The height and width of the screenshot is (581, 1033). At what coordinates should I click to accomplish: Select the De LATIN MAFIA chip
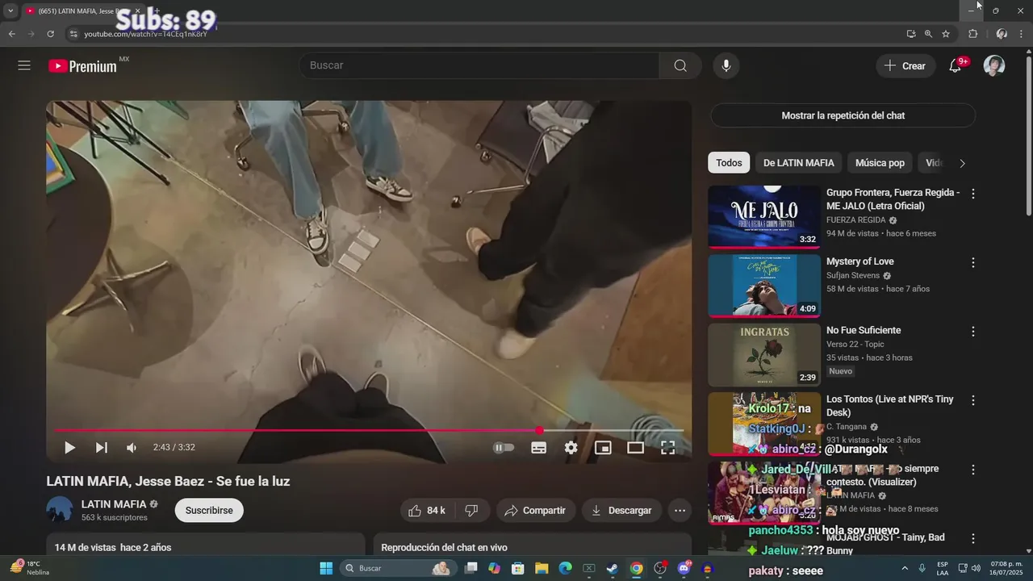[x=799, y=163]
